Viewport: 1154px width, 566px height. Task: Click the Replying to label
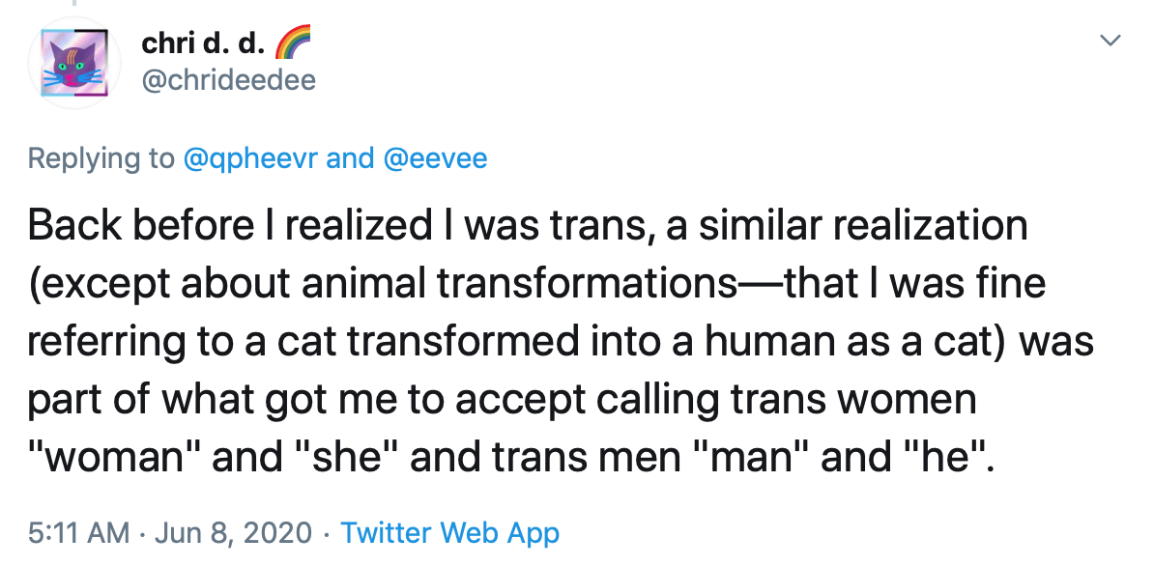[101, 158]
